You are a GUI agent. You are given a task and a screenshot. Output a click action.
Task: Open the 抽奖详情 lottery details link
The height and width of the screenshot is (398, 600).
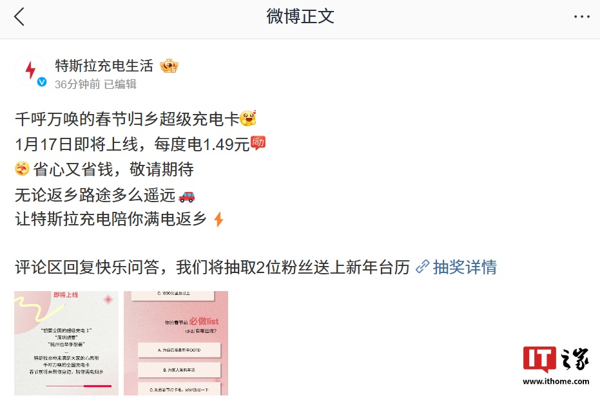click(465, 267)
